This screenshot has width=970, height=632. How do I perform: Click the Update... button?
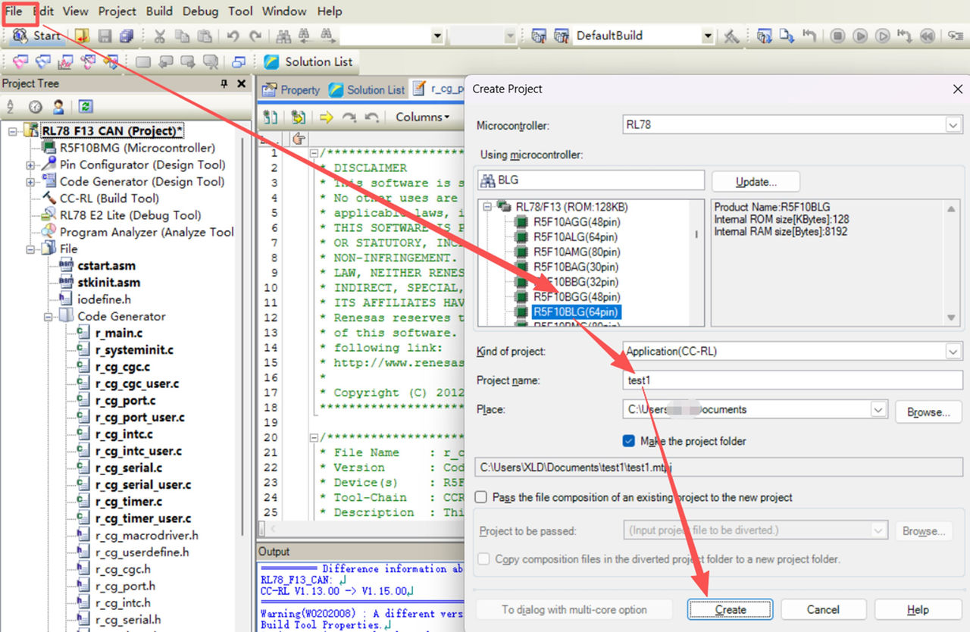756,182
